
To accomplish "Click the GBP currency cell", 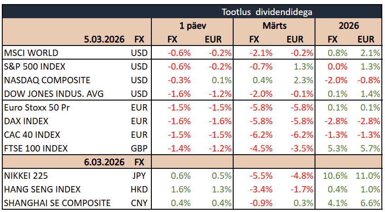I will tap(139, 148).
